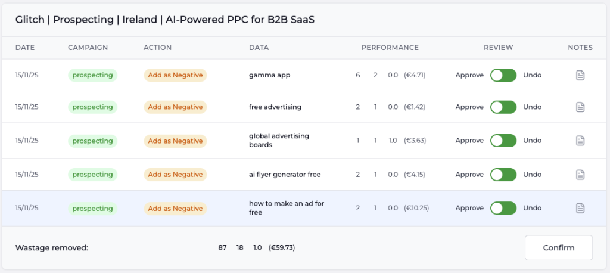
Task: Open notes for how to make an ad row
Action: (580, 208)
